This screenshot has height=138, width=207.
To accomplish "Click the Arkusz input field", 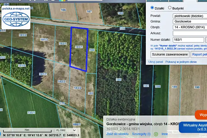I will [x=189, y=33].
